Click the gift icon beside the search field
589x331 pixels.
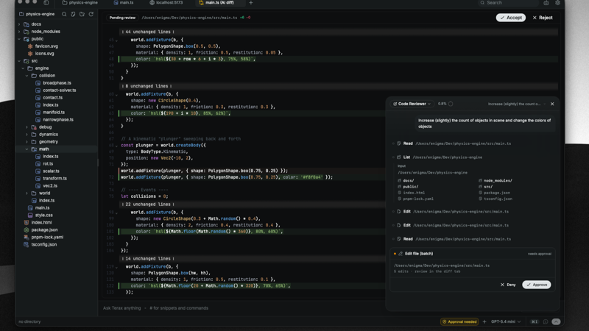tap(546, 3)
